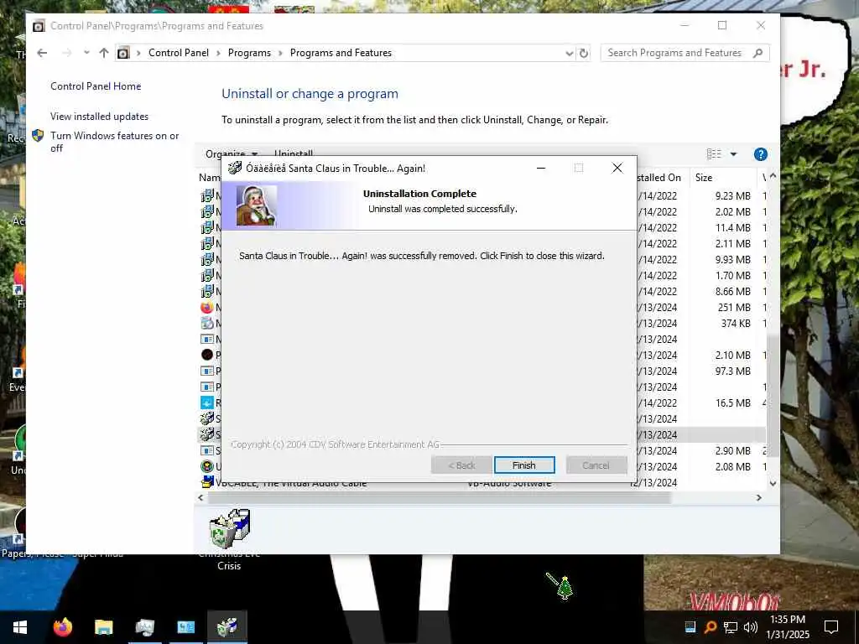Viewport: 859px width, 644px height.
Task: Click the Windows features shield icon
Action: coord(38,135)
